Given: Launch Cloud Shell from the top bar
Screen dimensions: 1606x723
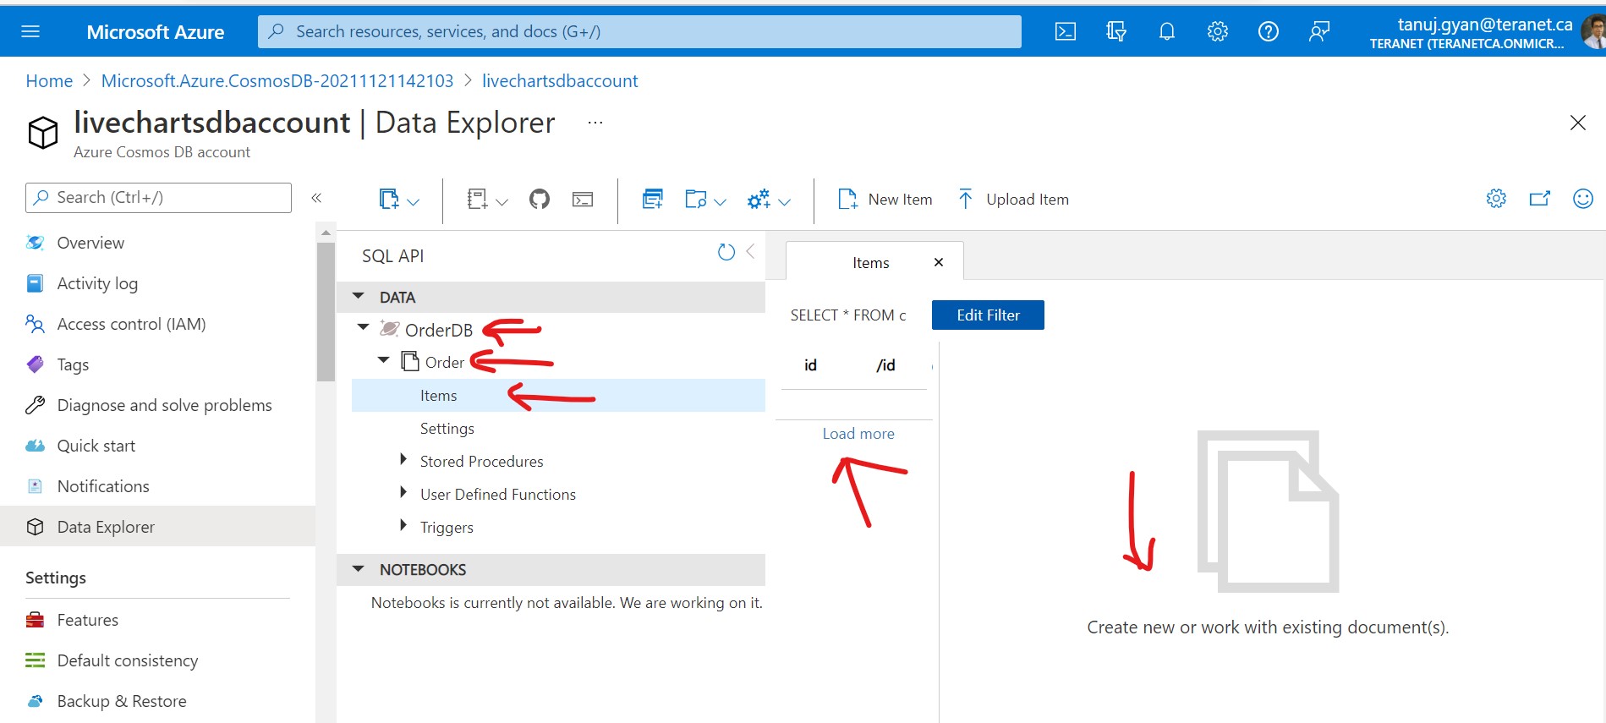Looking at the screenshot, I should [x=1066, y=31].
